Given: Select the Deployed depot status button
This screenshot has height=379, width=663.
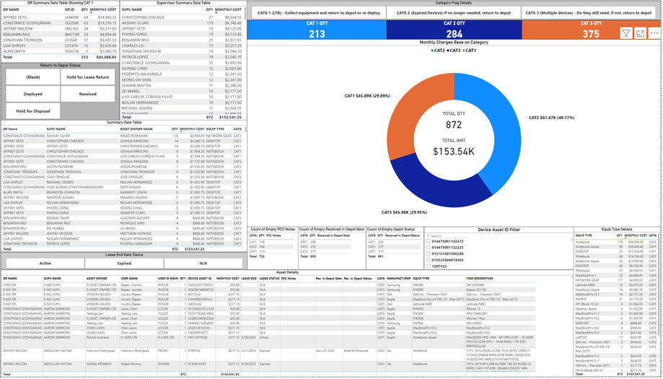Looking at the screenshot, I should tap(33, 94).
